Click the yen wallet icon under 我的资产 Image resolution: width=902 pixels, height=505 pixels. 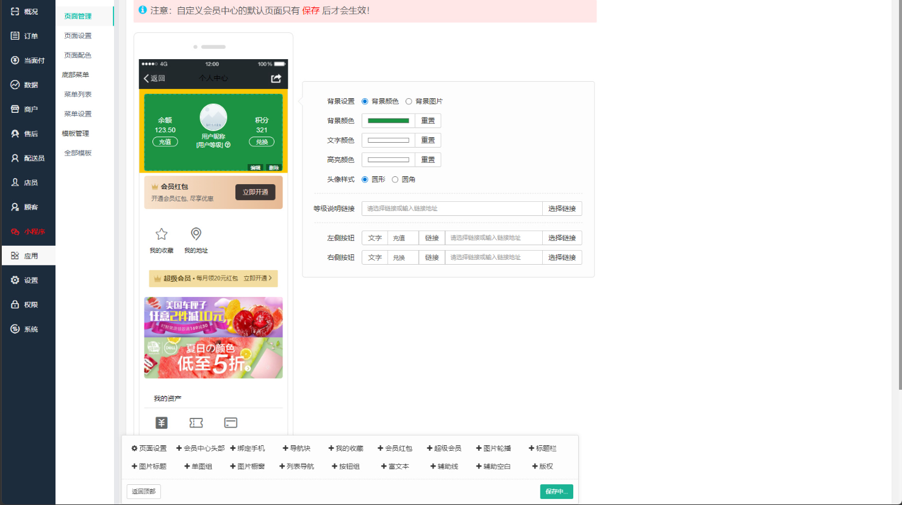point(162,423)
